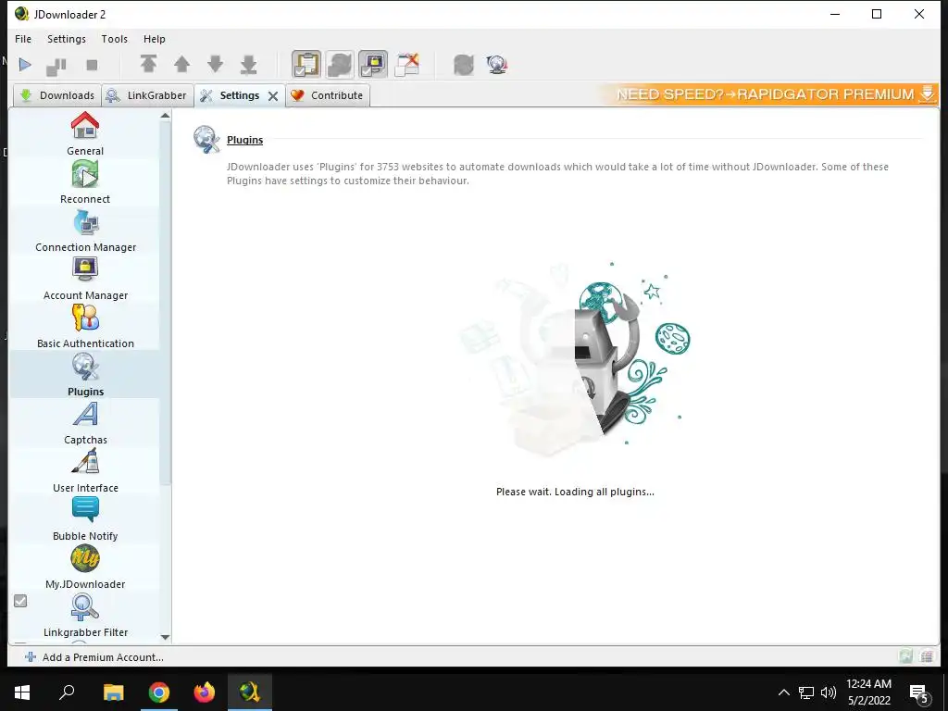The height and width of the screenshot is (711, 948).
Task: Open User Interface settings
Action: pos(84,471)
